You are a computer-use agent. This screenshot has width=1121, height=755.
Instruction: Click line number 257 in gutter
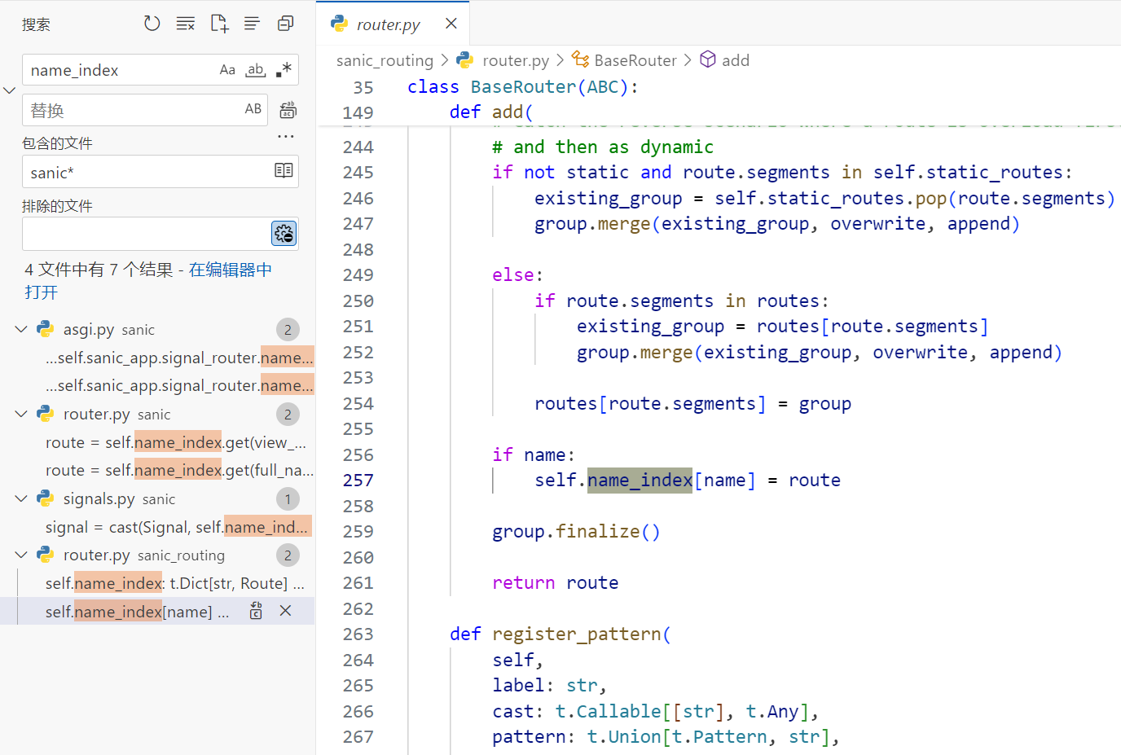[358, 481]
